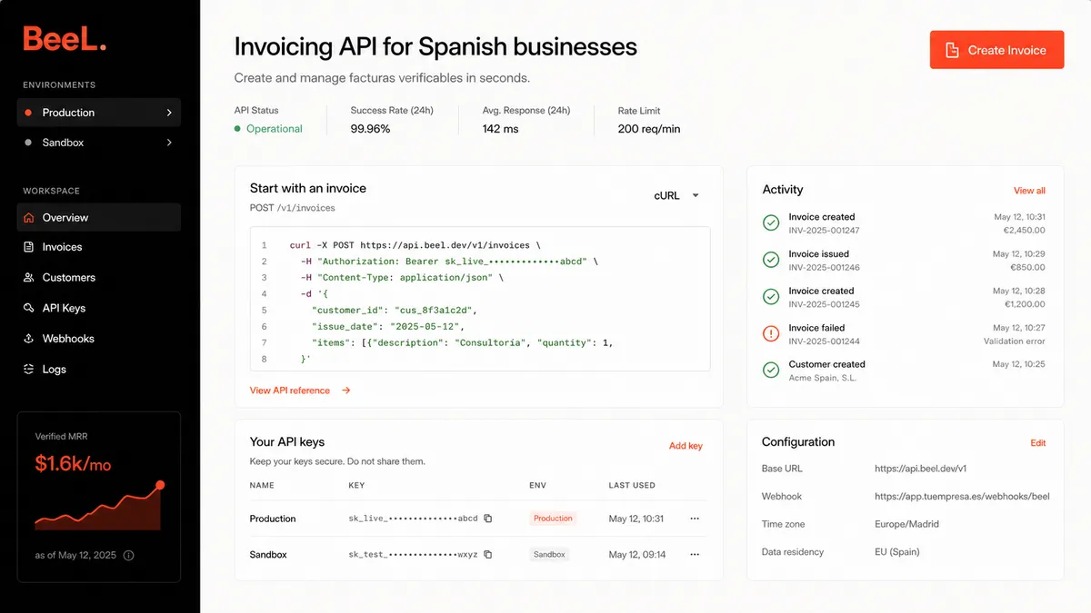Viewport: 1091px width, 613px height.
Task: Click the LAST USED column header
Action: coord(632,486)
